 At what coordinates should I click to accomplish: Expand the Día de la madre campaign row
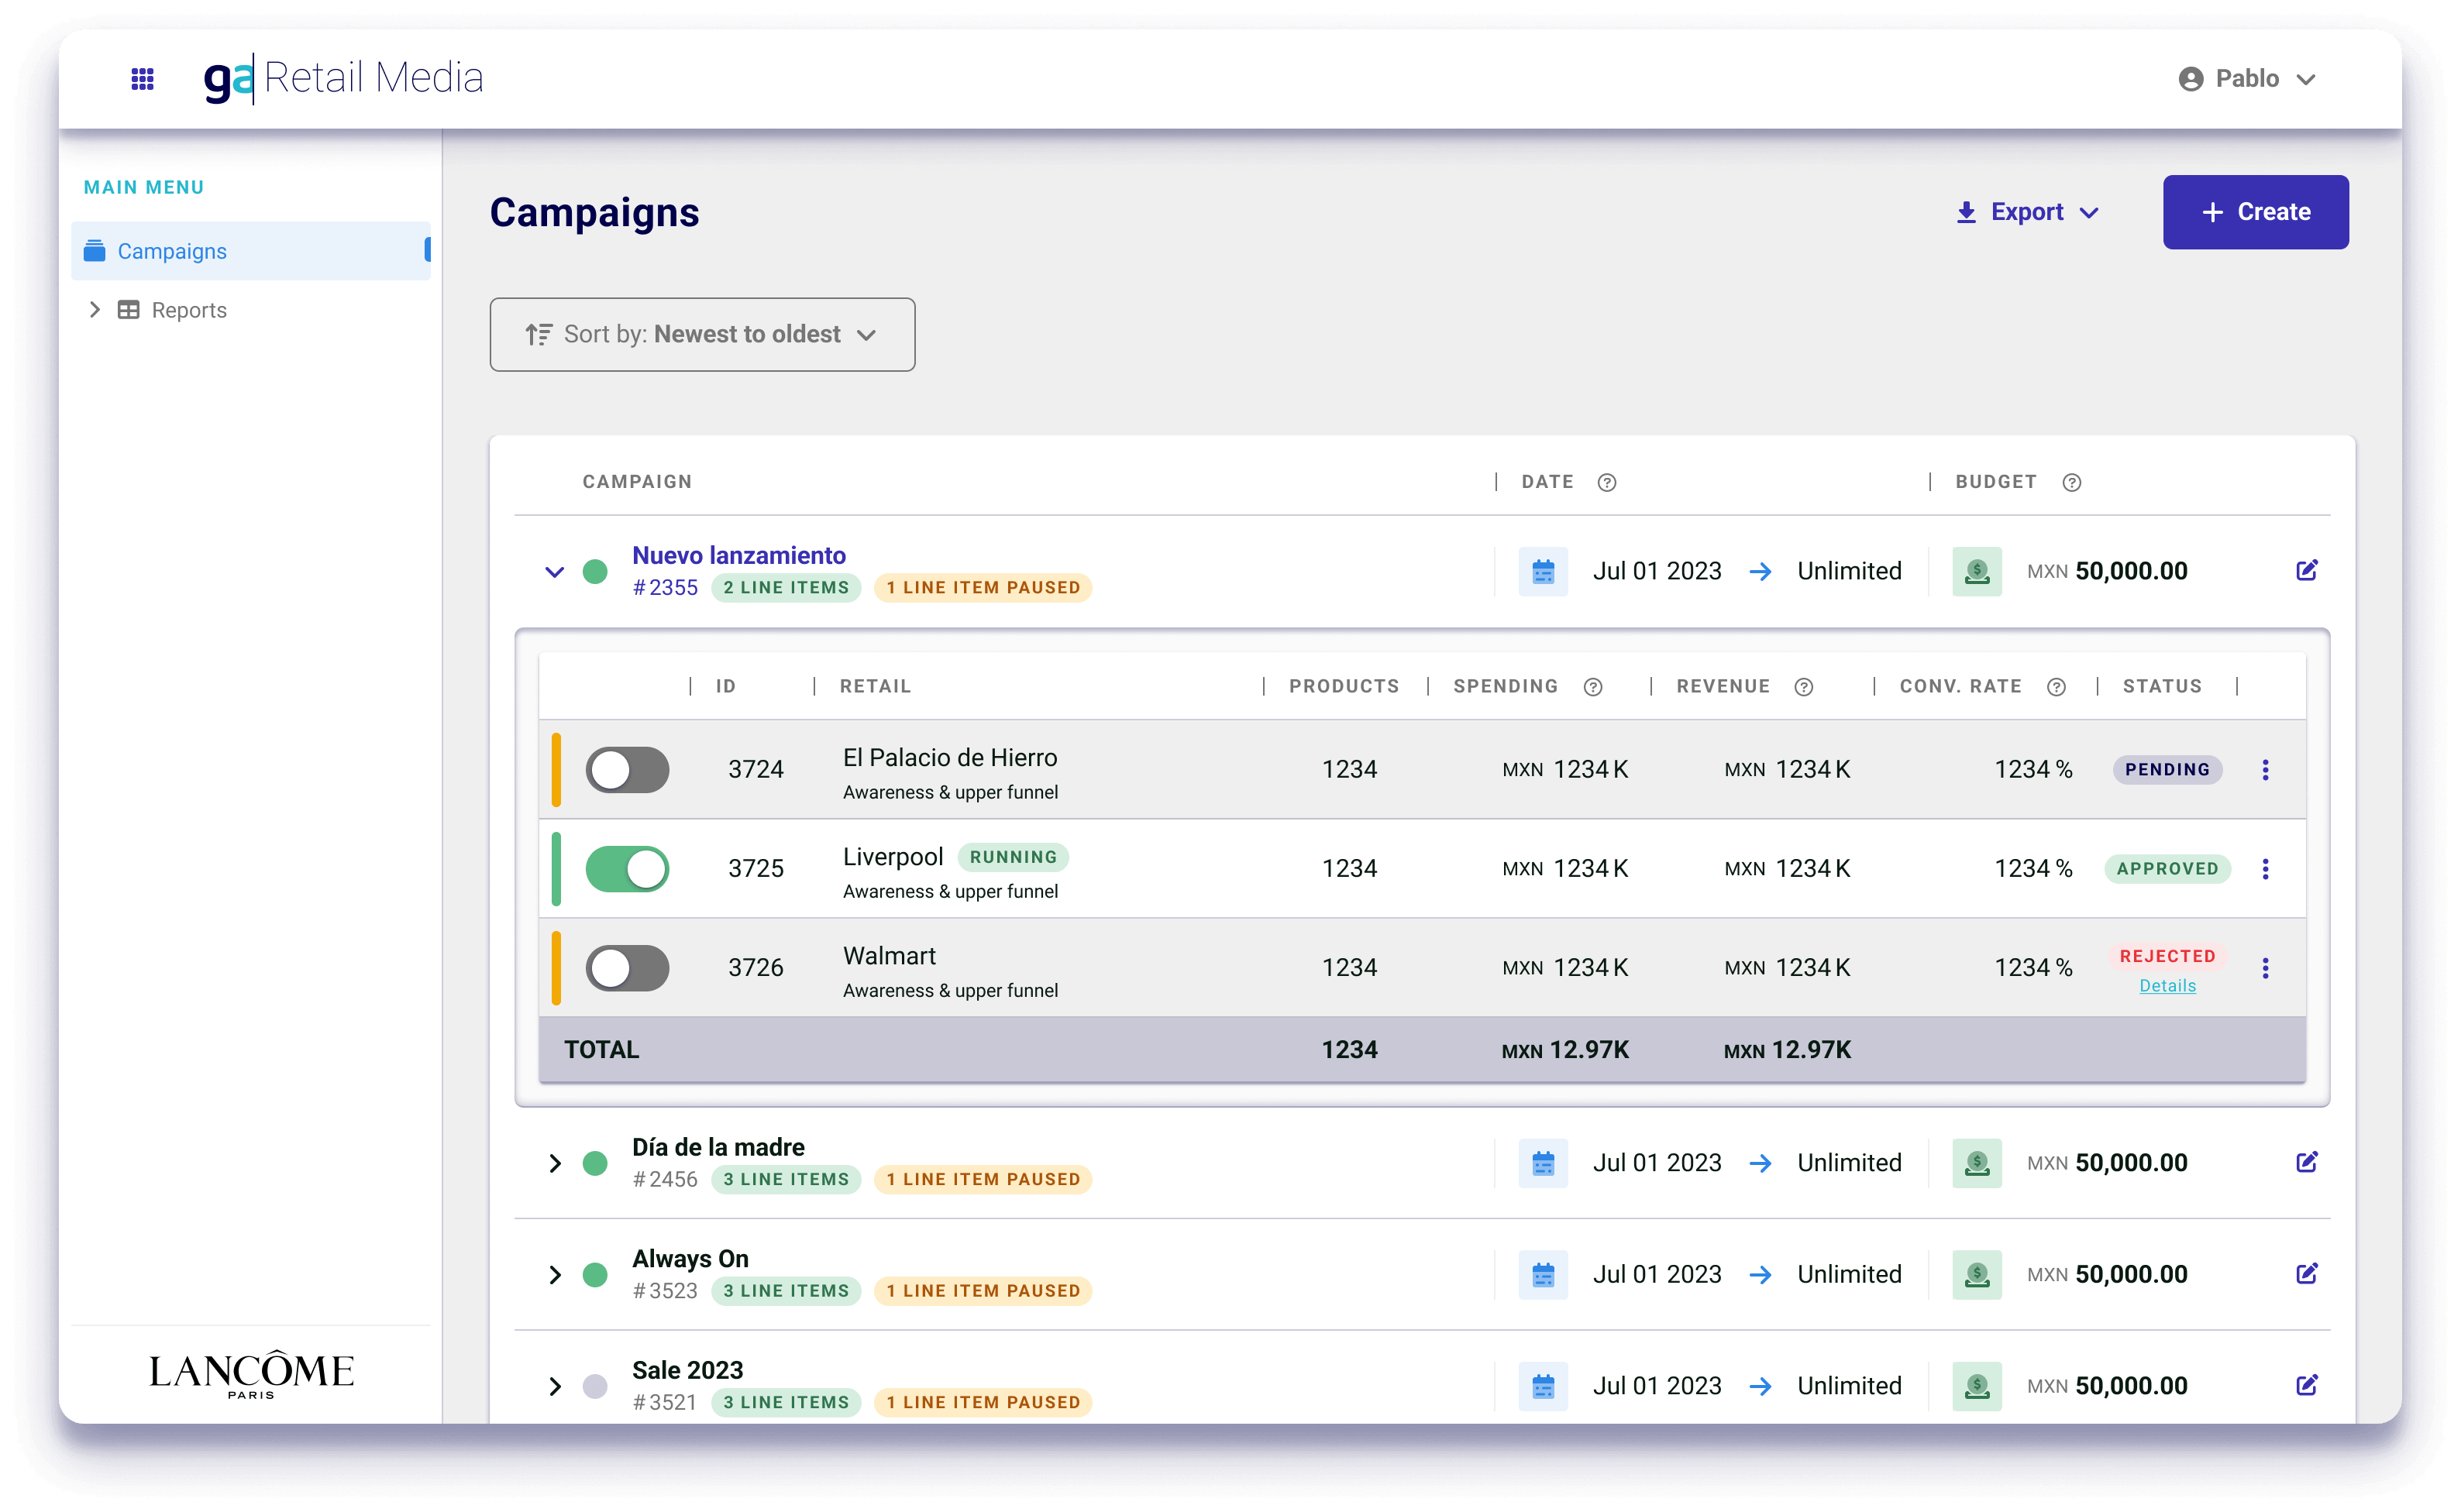pyautogui.click(x=556, y=1162)
